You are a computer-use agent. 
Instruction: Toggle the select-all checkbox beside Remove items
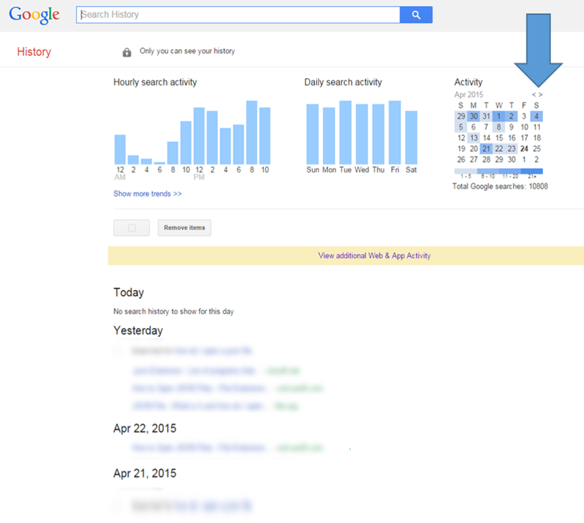pos(131,227)
